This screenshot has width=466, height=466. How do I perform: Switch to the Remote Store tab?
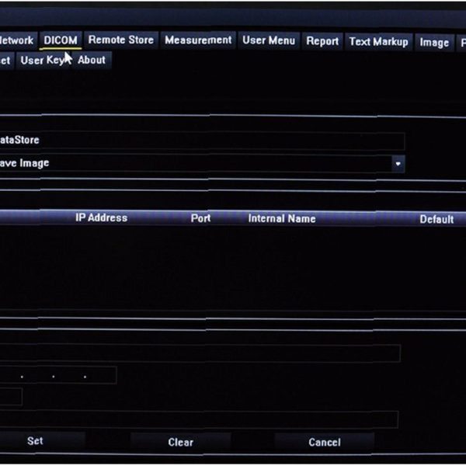[120, 40]
